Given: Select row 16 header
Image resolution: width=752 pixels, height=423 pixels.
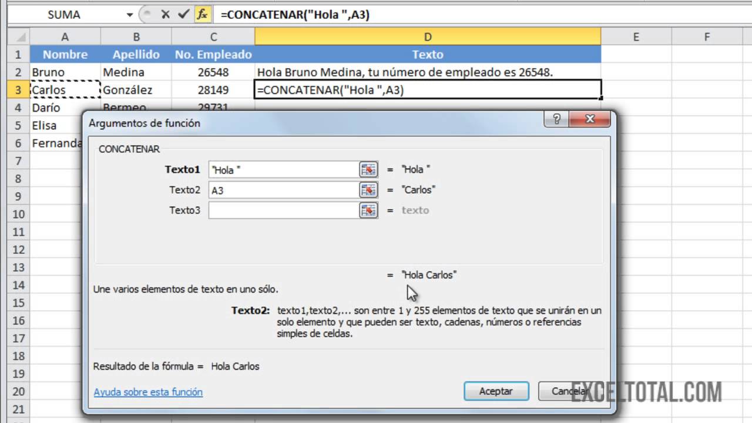Looking at the screenshot, I should point(18,320).
